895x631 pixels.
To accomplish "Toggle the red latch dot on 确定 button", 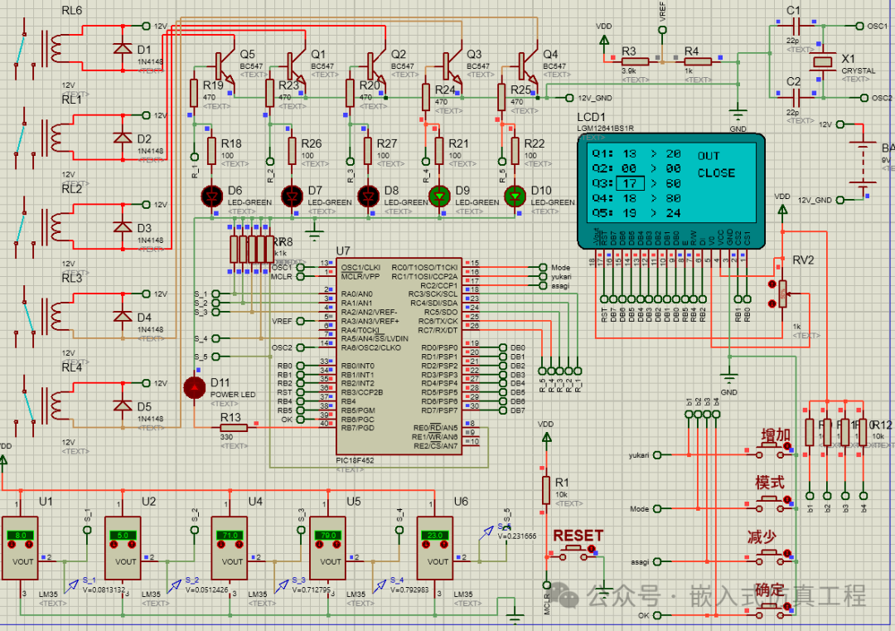I will tap(787, 607).
